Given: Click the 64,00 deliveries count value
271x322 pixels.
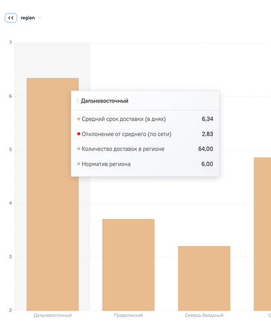Looking at the screenshot, I should 206,149.
